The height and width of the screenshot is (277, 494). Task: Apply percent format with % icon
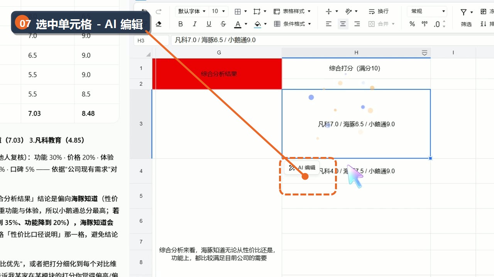(412, 24)
